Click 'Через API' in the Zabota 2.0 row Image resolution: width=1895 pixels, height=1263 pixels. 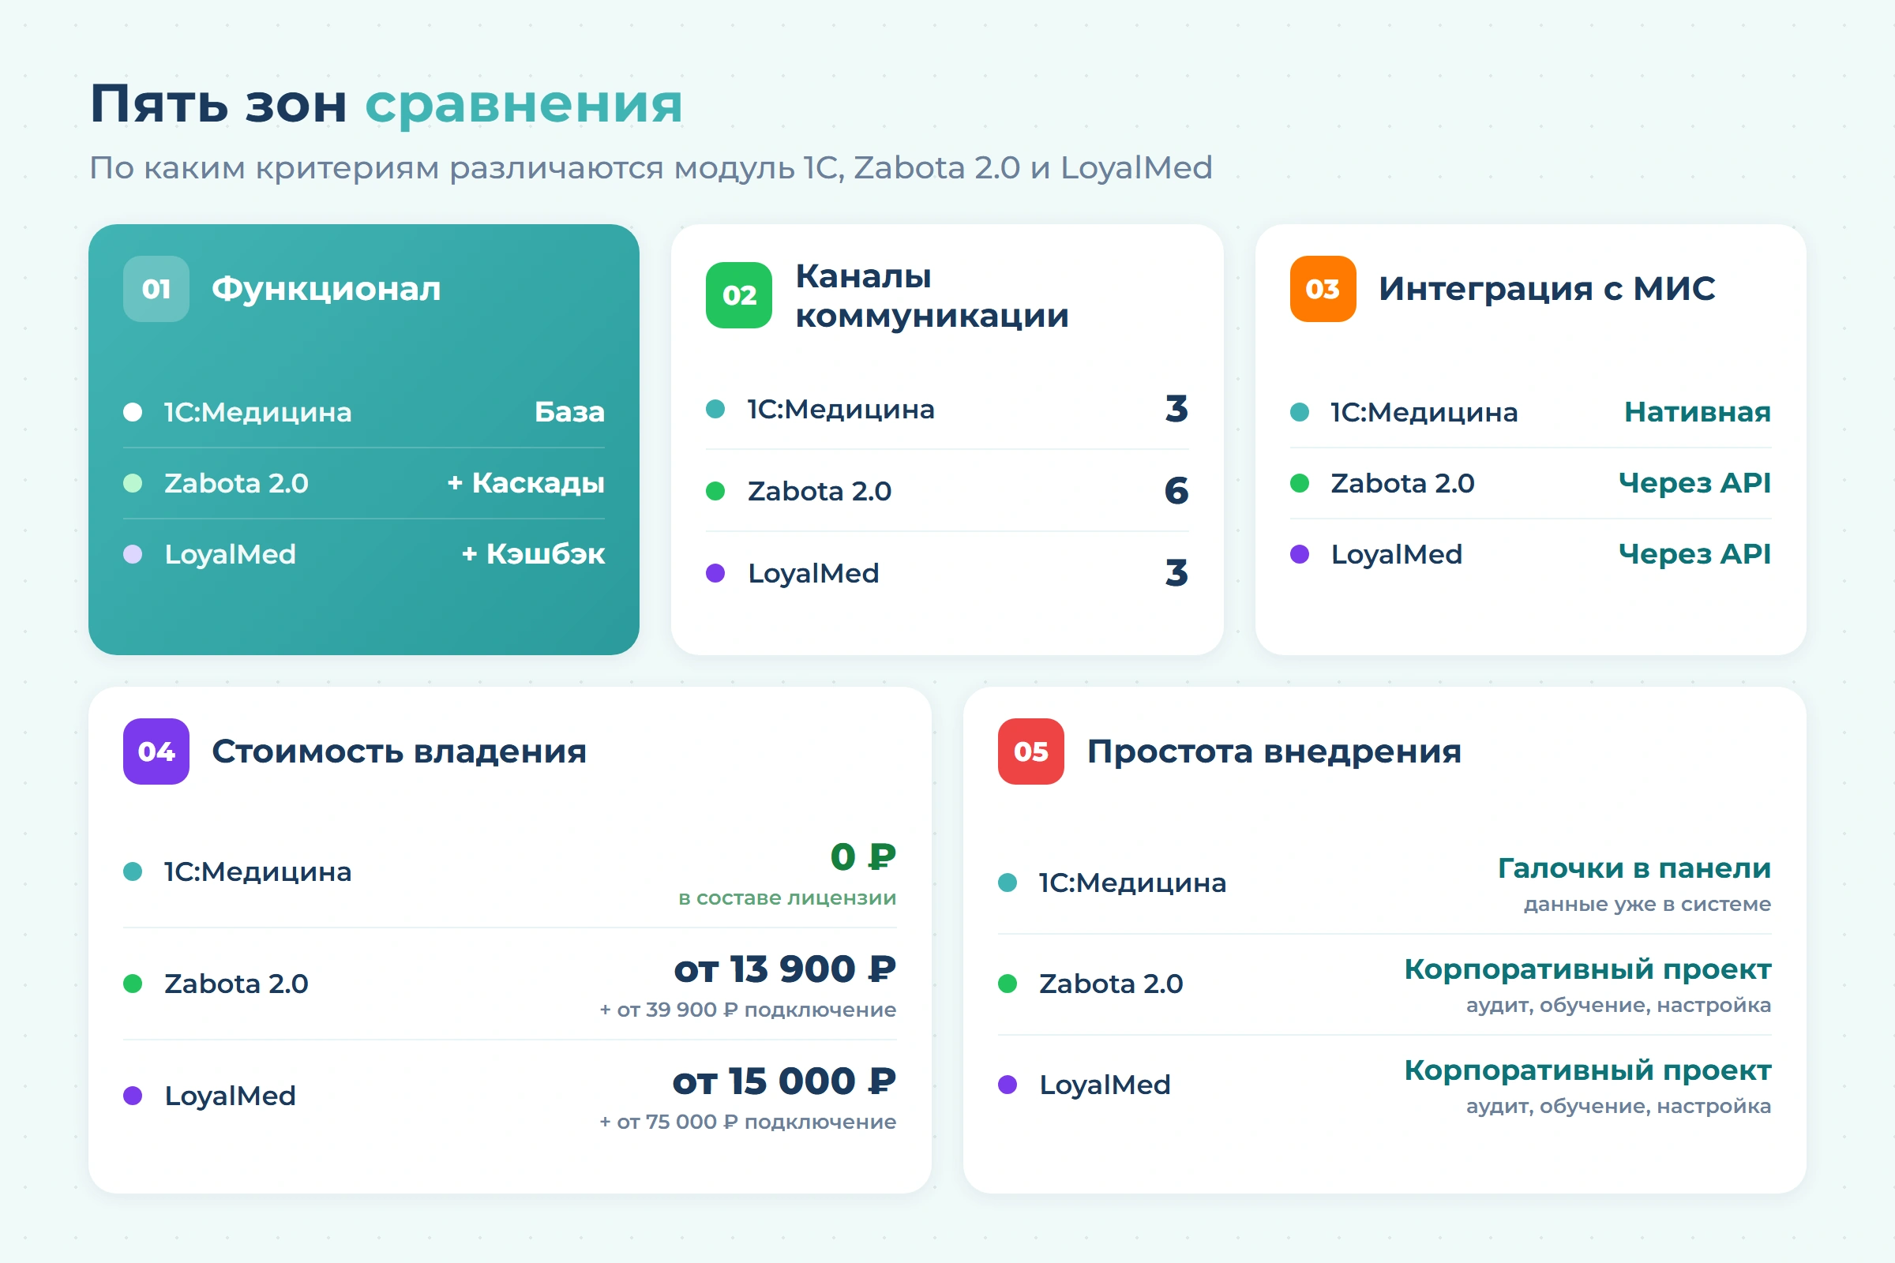(x=1695, y=483)
